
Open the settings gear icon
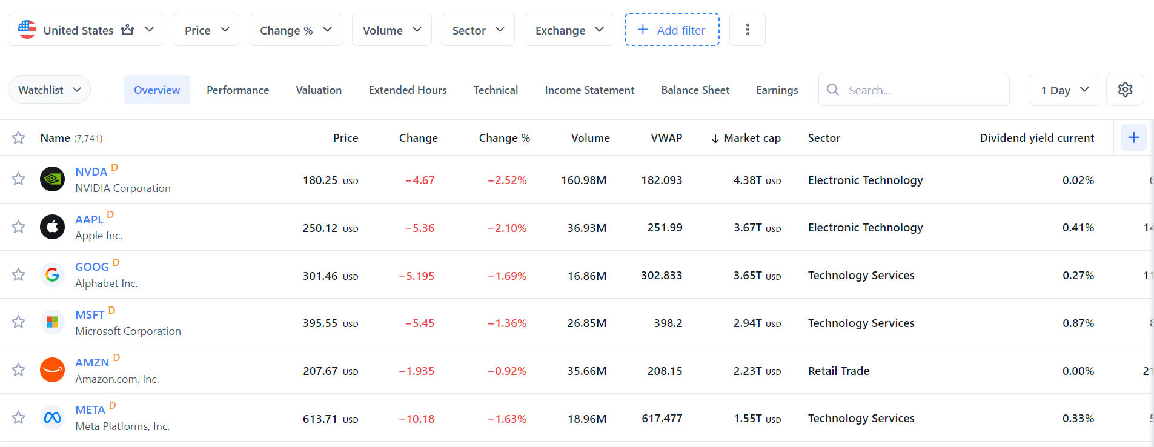tap(1125, 90)
